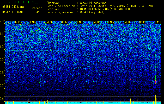This screenshot has height=104, width=164.
Task: Click the 0407 time marker
Action: 111,22
